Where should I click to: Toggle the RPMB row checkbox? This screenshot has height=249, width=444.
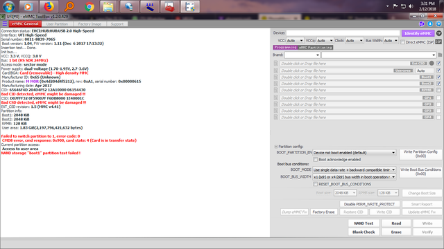coord(438,90)
